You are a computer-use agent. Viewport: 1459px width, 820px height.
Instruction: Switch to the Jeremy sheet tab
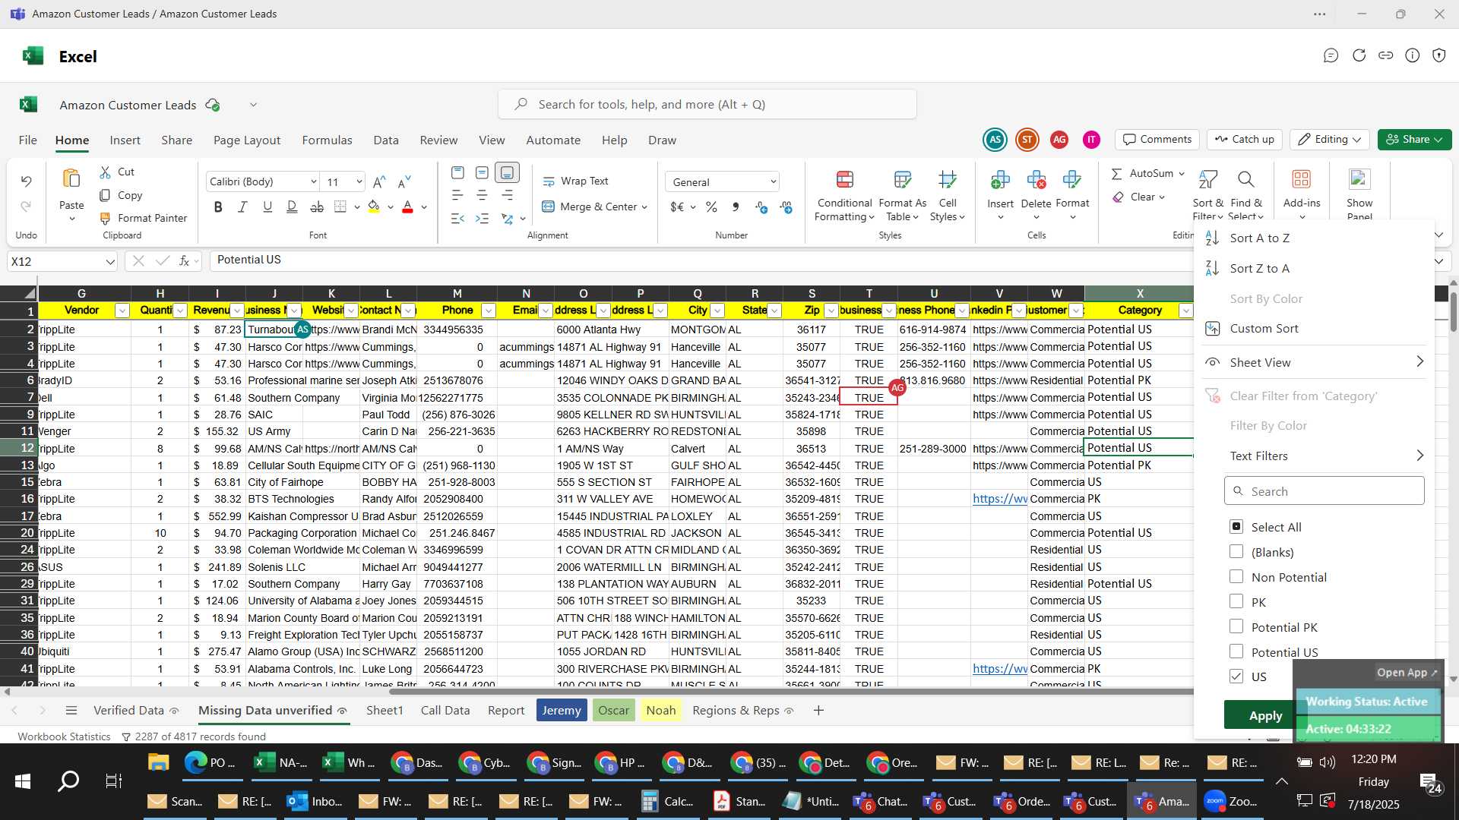[x=562, y=711]
